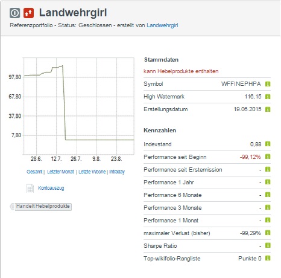Click the chart axis label 12.7.
The image size is (281, 278).
pyautogui.click(x=56, y=159)
